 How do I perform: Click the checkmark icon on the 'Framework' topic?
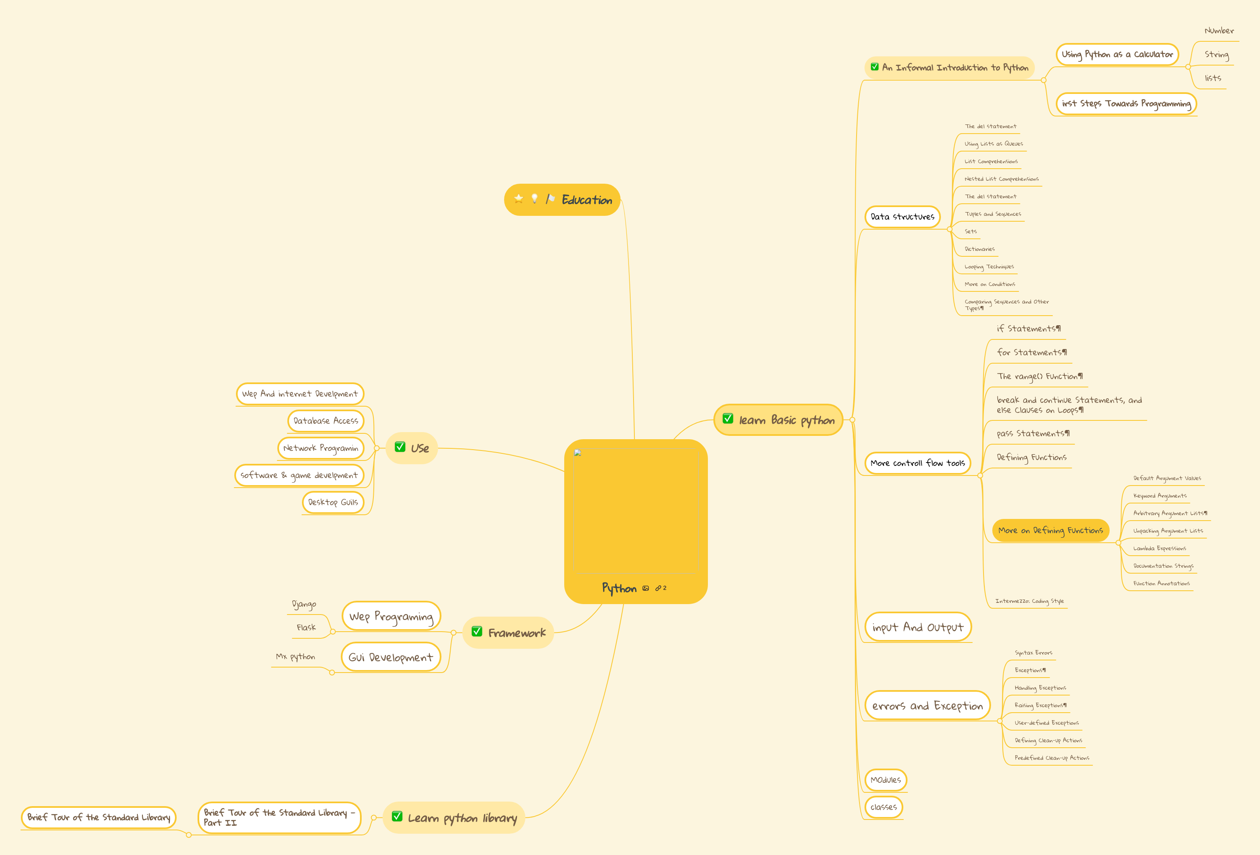click(x=478, y=632)
